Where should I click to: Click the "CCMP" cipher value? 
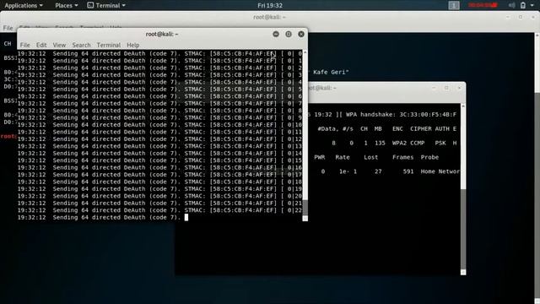click(x=417, y=143)
